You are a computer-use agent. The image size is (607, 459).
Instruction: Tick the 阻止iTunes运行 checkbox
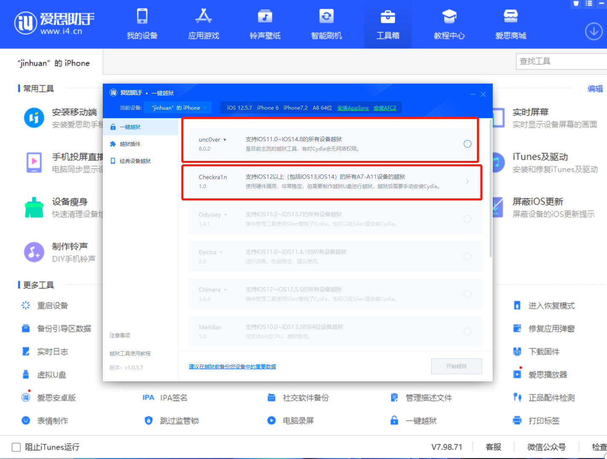16,447
